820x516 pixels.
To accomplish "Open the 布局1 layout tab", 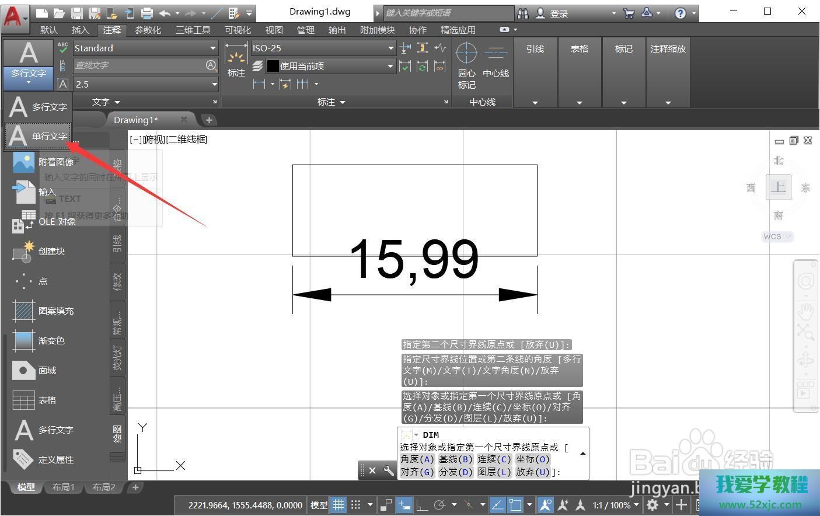I will (64, 487).
